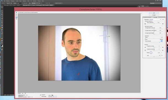The height and width of the screenshot is (100, 168).
Task: Click the horizontal perspective icon on the right
Action: tap(163, 50)
